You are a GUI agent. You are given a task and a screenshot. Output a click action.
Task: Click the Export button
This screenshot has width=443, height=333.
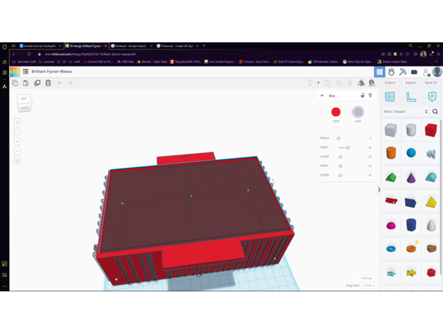point(410,83)
